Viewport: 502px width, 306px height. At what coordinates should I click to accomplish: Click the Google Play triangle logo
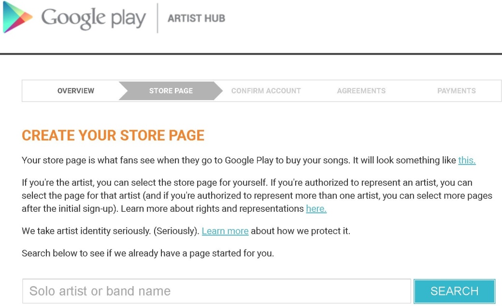pyautogui.click(x=17, y=18)
